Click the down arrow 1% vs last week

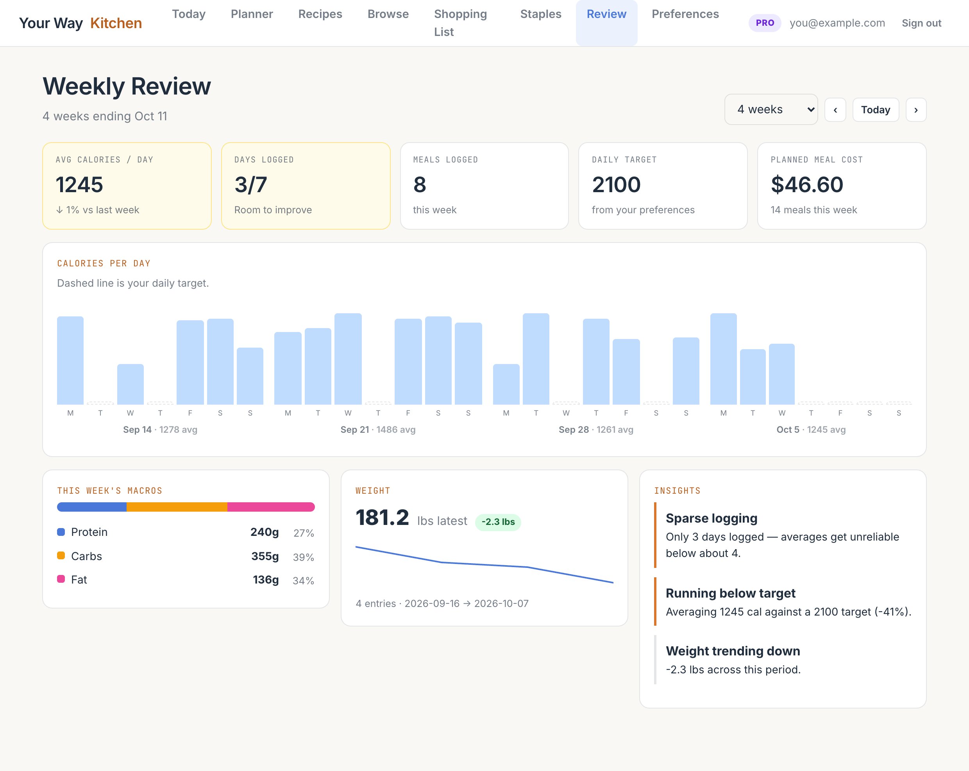(98, 210)
